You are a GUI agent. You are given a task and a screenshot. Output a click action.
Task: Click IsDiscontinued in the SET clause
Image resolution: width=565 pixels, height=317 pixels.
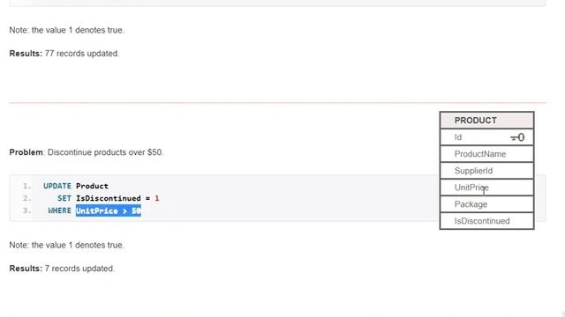click(x=108, y=198)
